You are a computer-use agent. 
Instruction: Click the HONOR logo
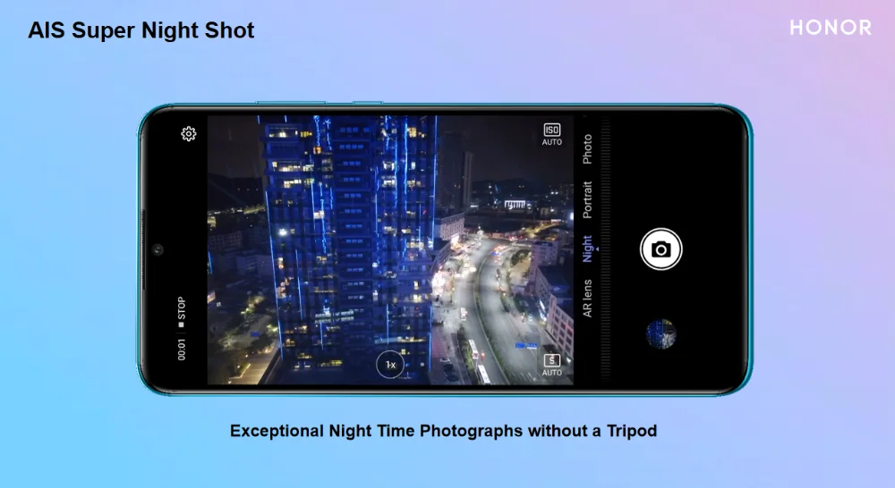pos(831,28)
